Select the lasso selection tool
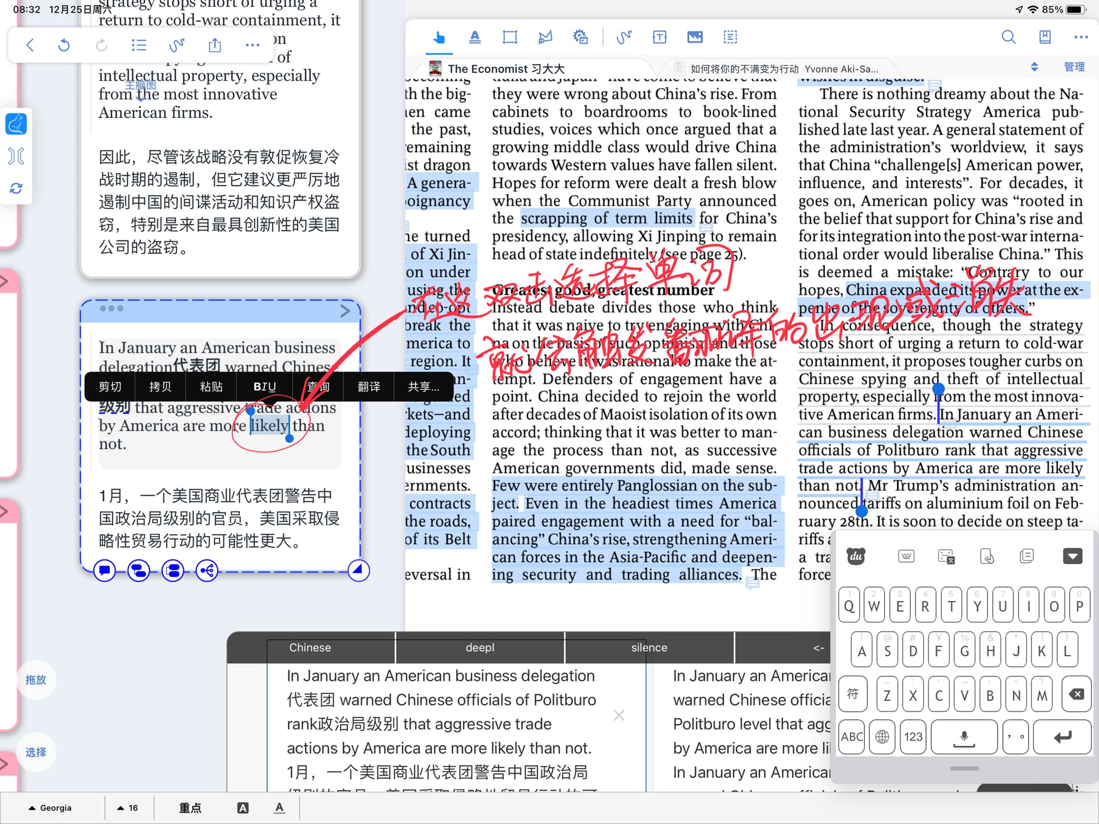The image size is (1099, 824). pos(545,38)
